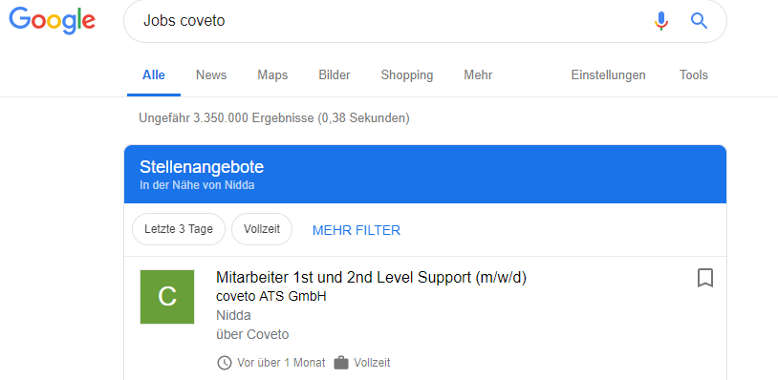Switch to the Bilder tab
778x380 pixels.
click(x=335, y=75)
